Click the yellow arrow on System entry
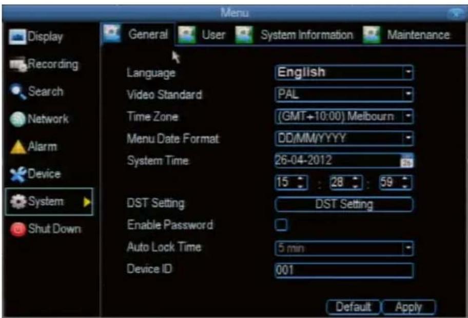The image size is (468, 318). [87, 202]
